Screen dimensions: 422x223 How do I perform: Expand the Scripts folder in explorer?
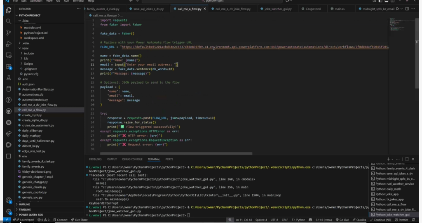28,64
